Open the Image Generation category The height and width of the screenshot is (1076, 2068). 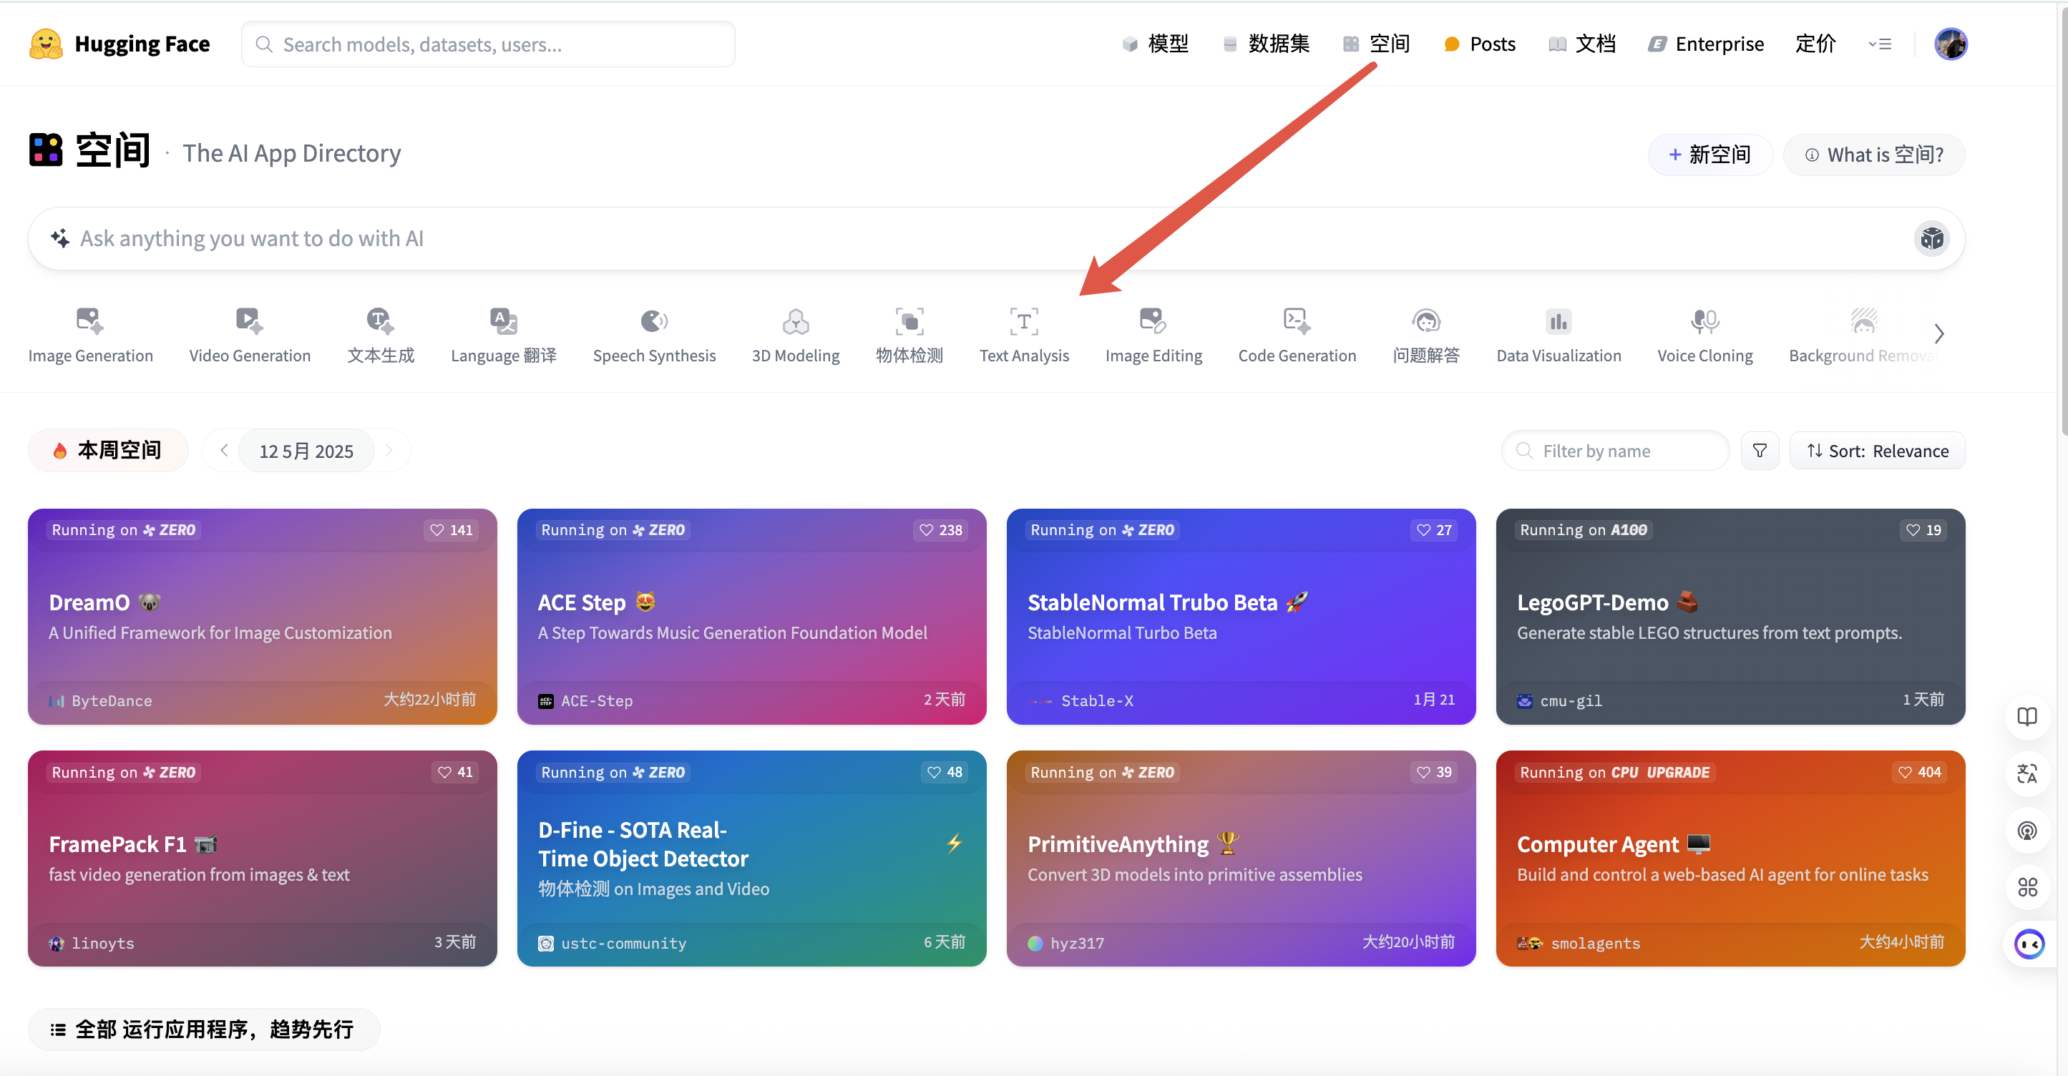(x=91, y=336)
